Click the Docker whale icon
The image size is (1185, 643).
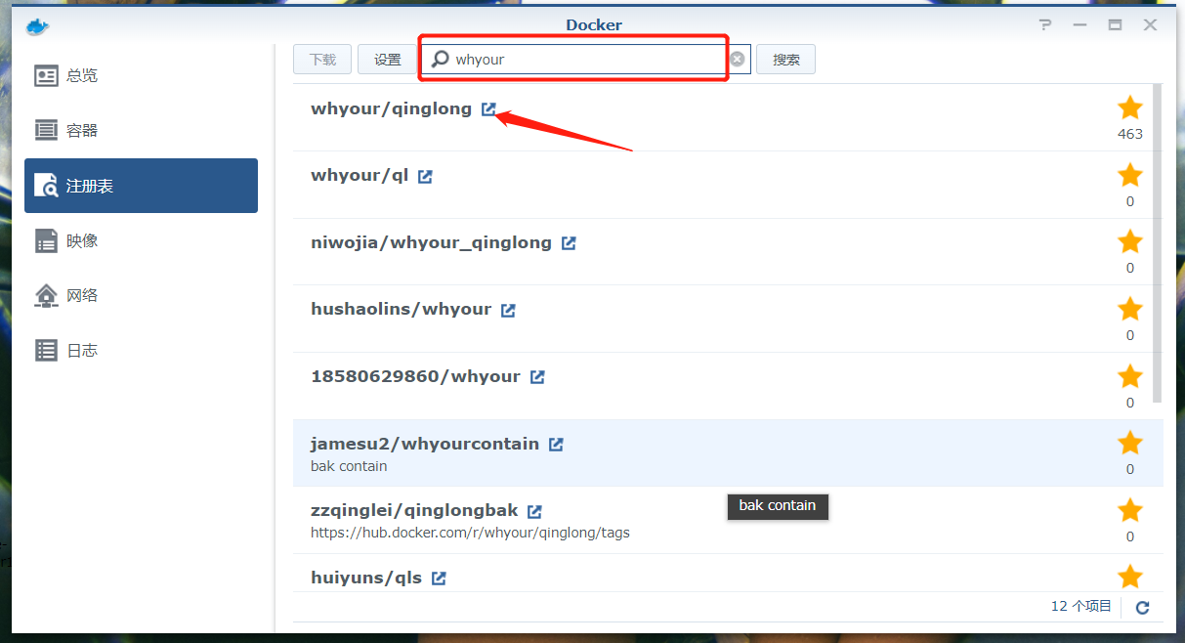[x=35, y=26]
